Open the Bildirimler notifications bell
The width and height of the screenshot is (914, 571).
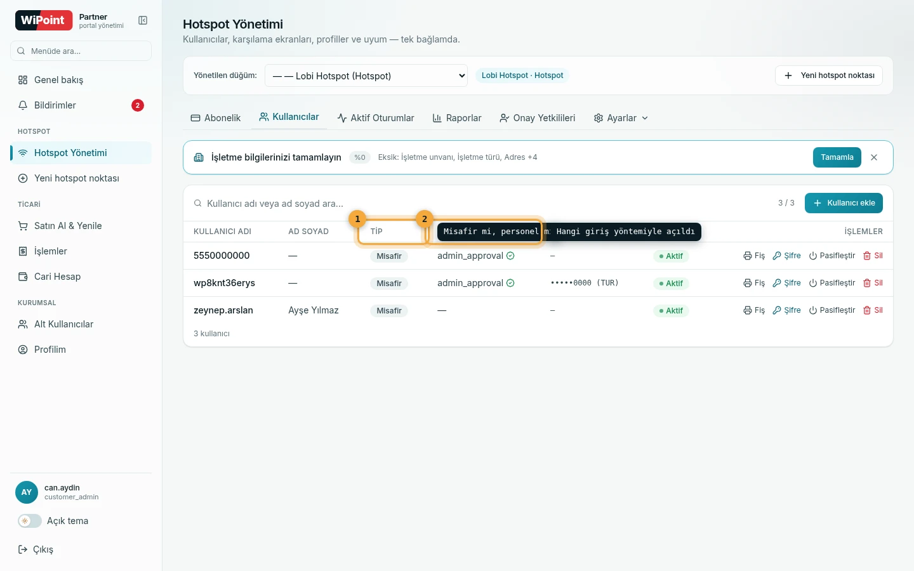[x=81, y=105]
